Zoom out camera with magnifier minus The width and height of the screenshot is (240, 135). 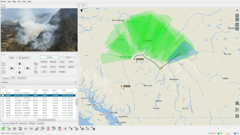(36, 72)
